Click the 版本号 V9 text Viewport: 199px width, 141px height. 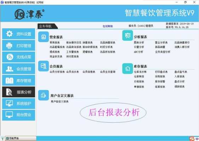pyautogui.click(x=177, y=27)
